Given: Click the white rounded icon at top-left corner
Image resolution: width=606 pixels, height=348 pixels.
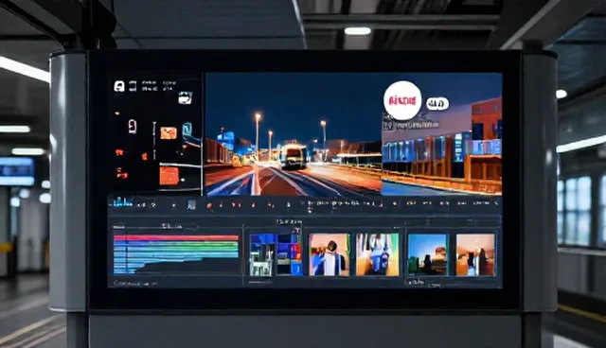Looking at the screenshot, I should [x=119, y=86].
